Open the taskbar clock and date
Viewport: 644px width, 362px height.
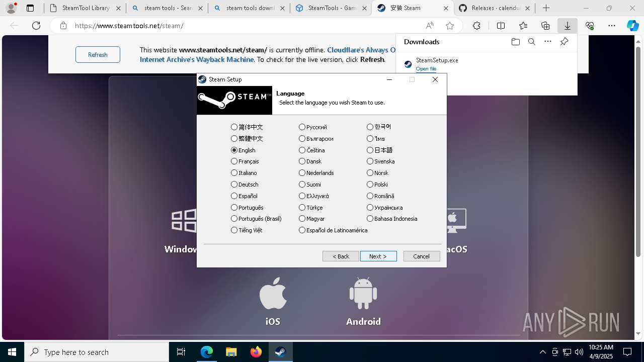pyautogui.click(x=601, y=352)
